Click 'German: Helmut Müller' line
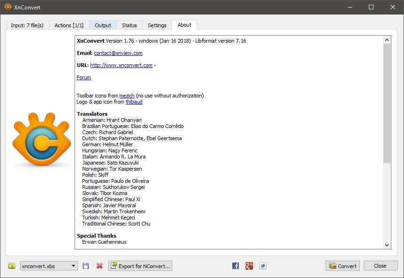This screenshot has height=278, width=404. coord(107,145)
